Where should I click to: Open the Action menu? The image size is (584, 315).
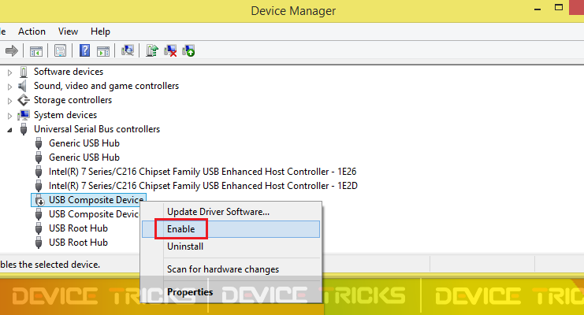pos(32,31)
